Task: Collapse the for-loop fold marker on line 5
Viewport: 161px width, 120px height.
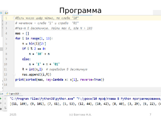Action: coord(14,38)
